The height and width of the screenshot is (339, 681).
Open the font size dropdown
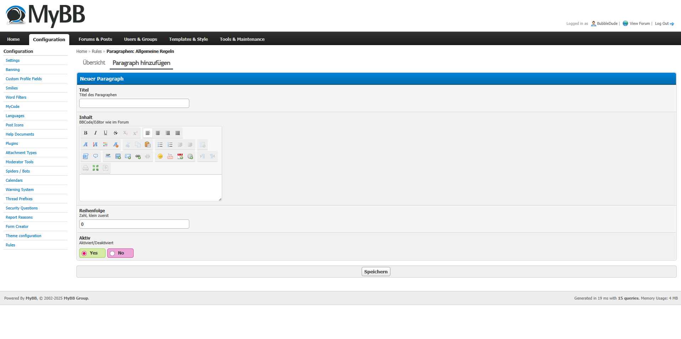(95, 144)
